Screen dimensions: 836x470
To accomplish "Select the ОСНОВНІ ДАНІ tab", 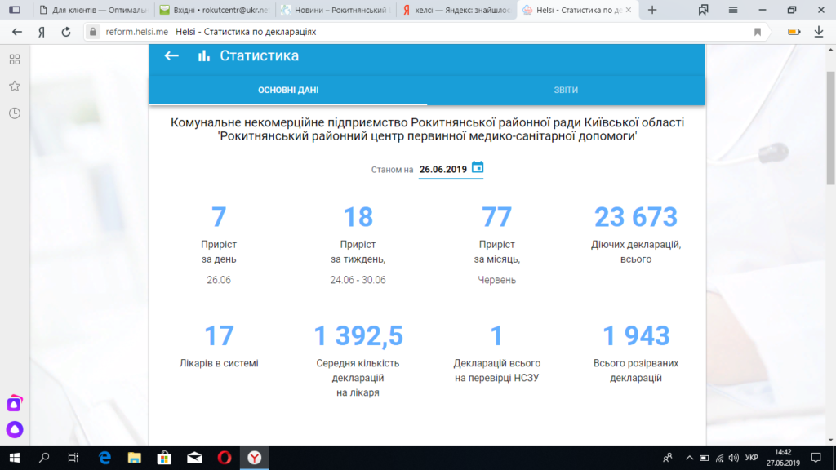I will click(288, 90).
